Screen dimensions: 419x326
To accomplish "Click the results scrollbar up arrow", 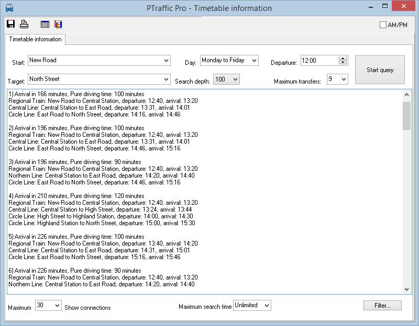I will pyautogui.click(x=406, y=95).
